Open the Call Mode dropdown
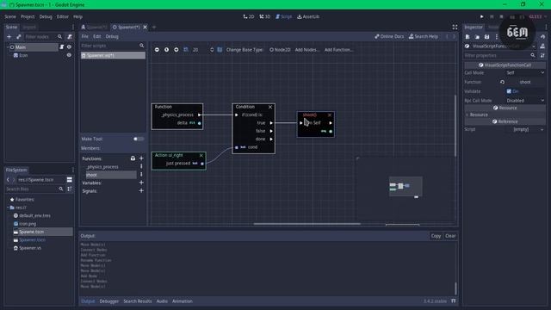 [525, 72]
